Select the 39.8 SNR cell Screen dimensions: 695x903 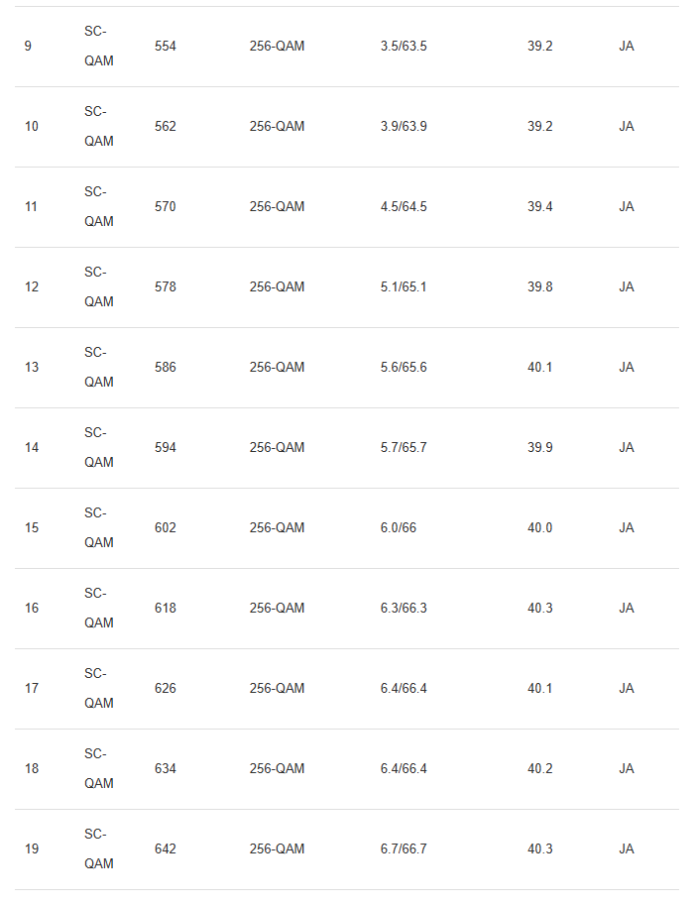(540, 287)
